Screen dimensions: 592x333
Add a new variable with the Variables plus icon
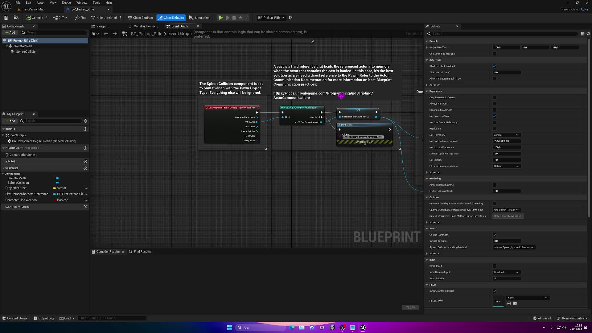tap(85, 168)
